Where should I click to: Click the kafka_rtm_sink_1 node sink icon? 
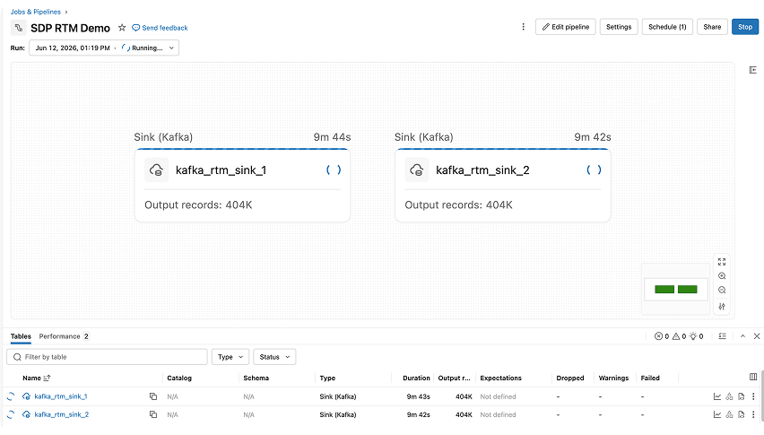click(156, 170)
